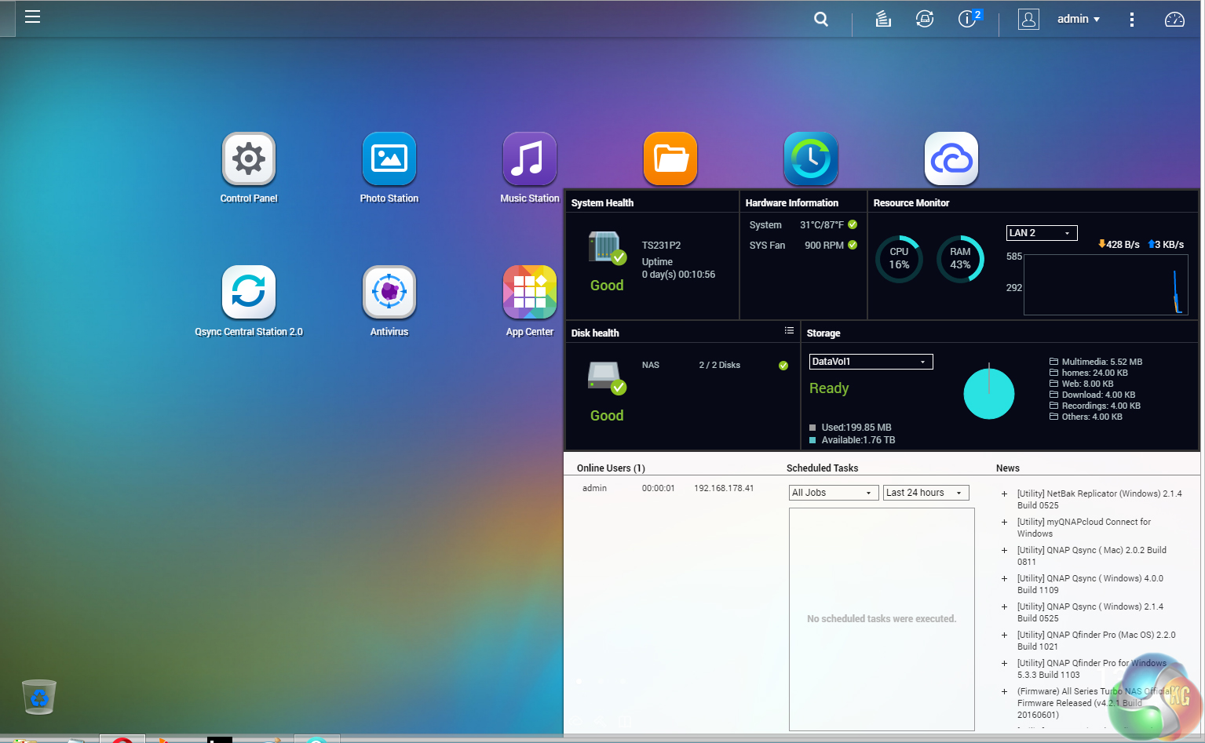Open the admin account dropdown
The height and width of the screenshot is (743, 1205).
click(x=1079, y=19)
